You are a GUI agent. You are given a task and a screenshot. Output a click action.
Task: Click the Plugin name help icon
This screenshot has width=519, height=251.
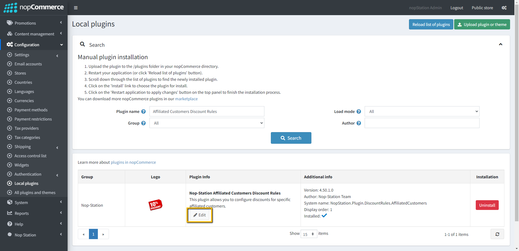144,112
